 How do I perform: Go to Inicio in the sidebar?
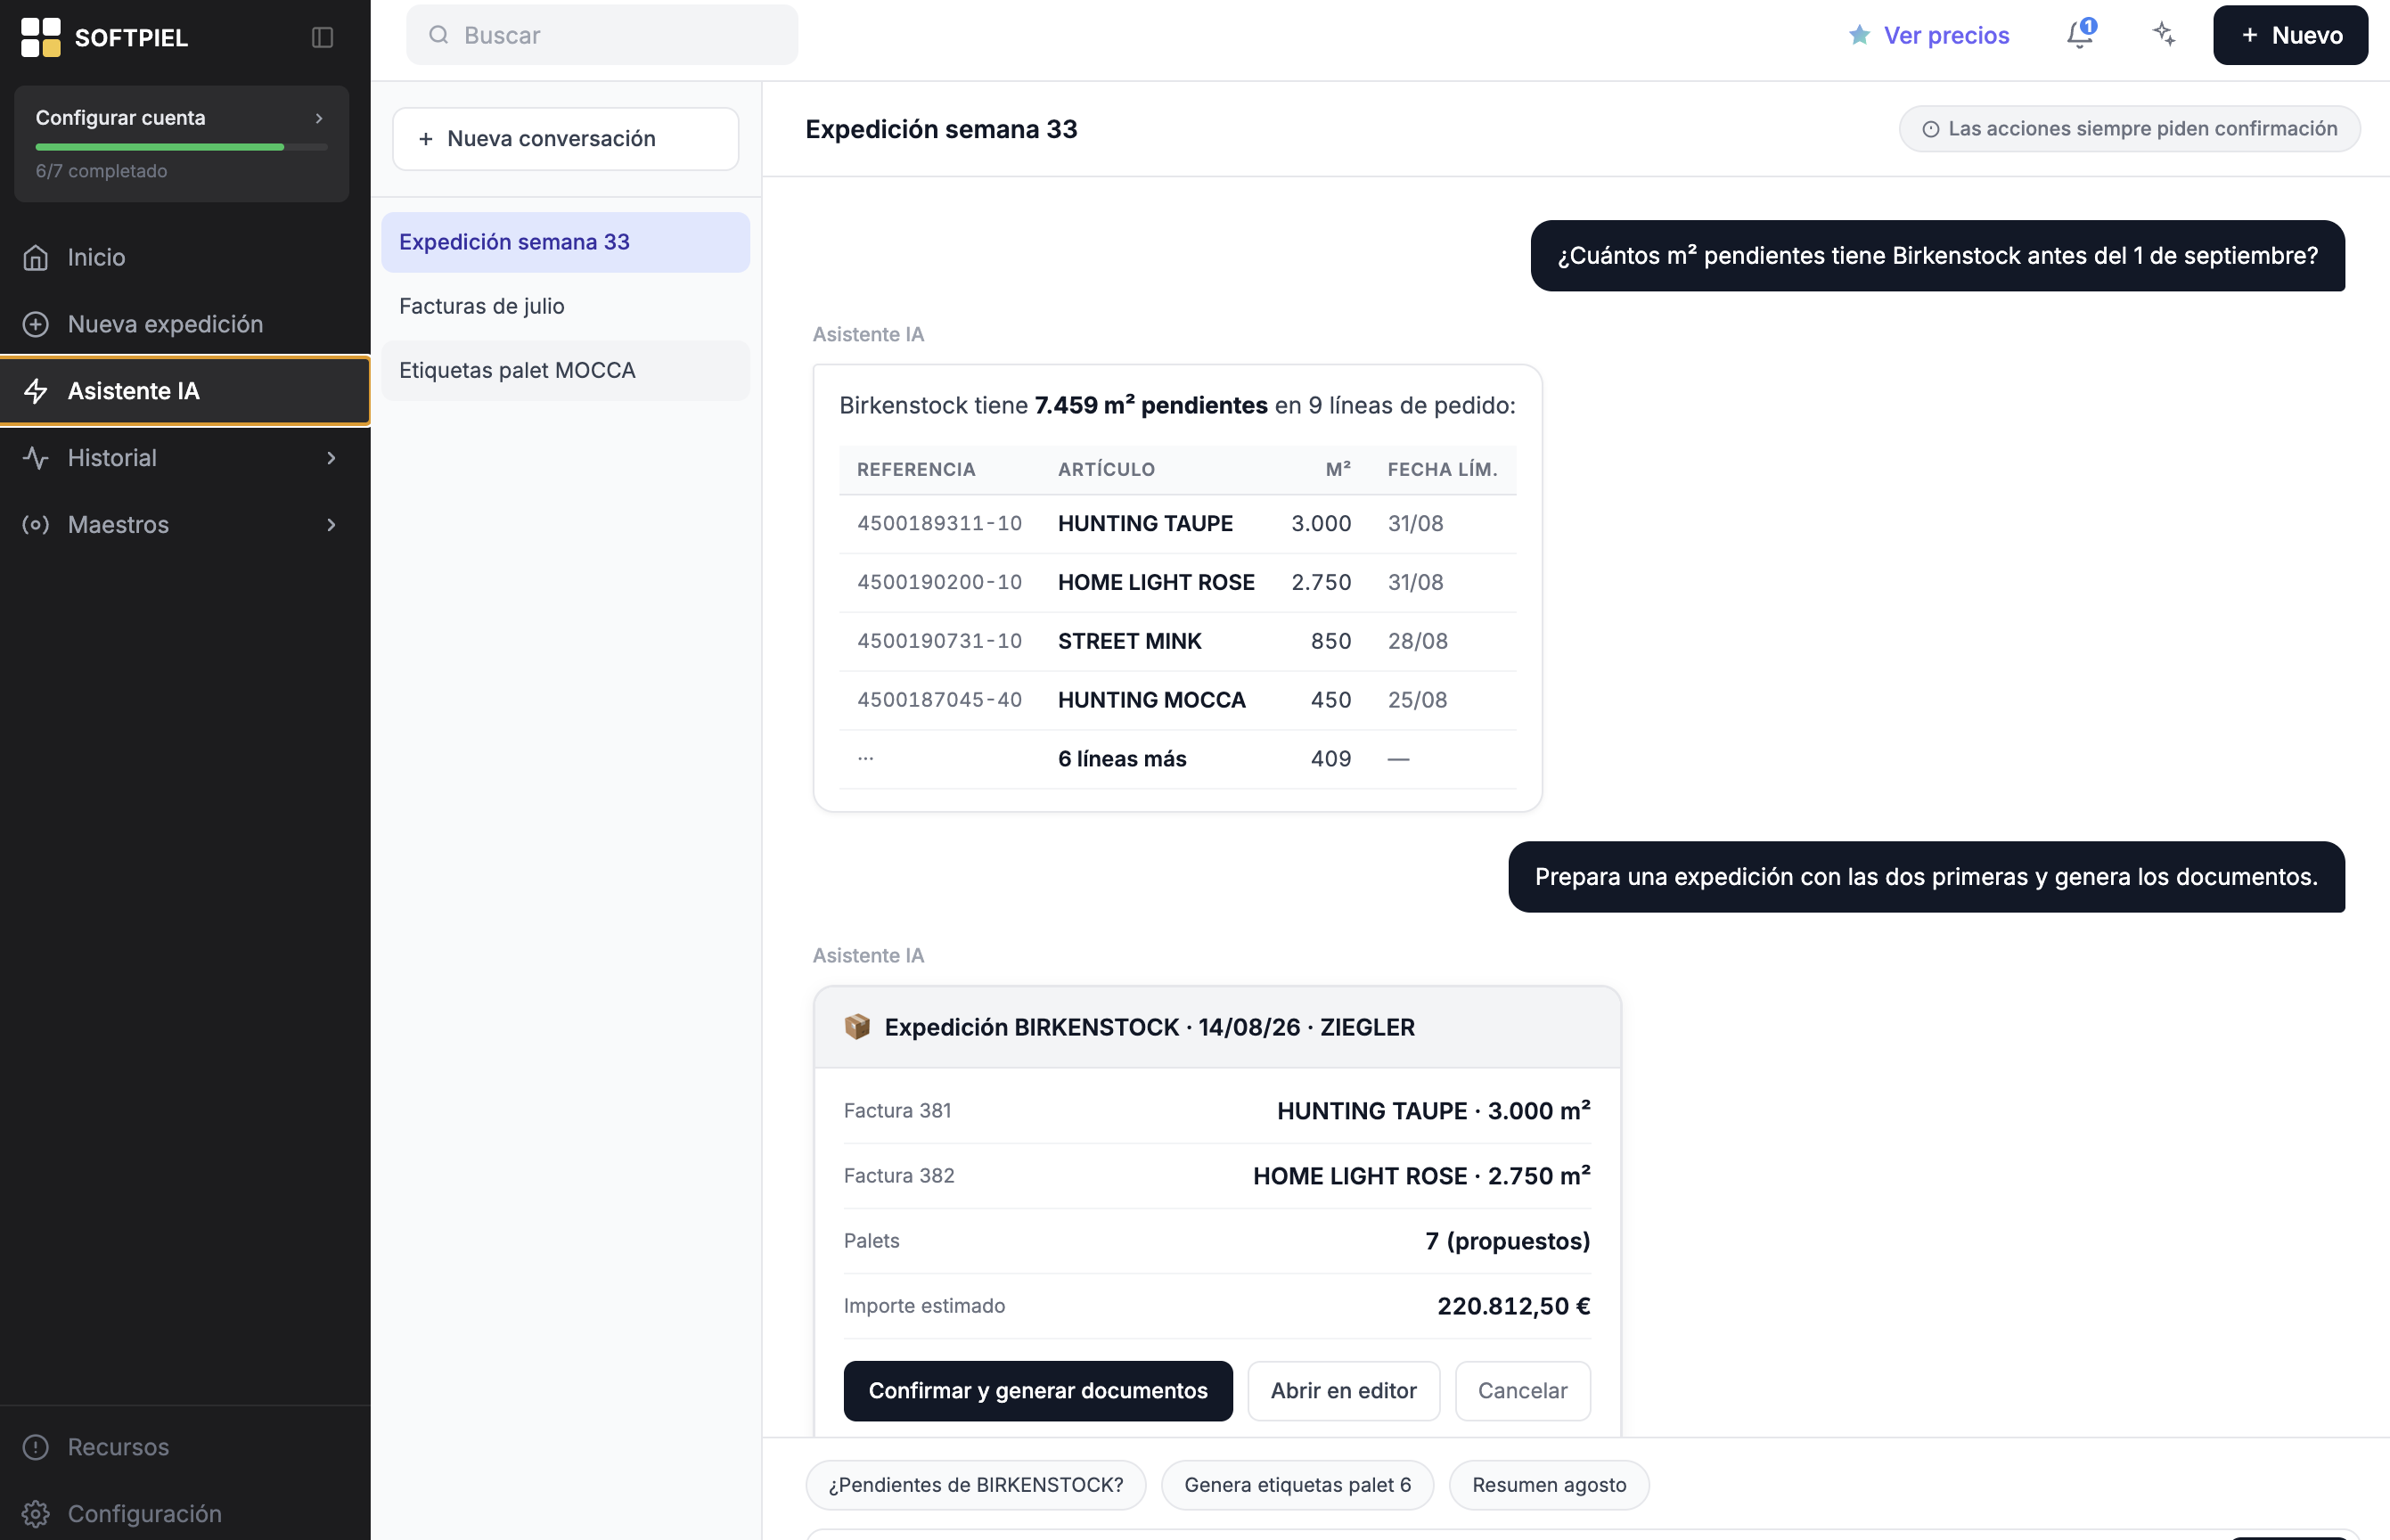185,257
